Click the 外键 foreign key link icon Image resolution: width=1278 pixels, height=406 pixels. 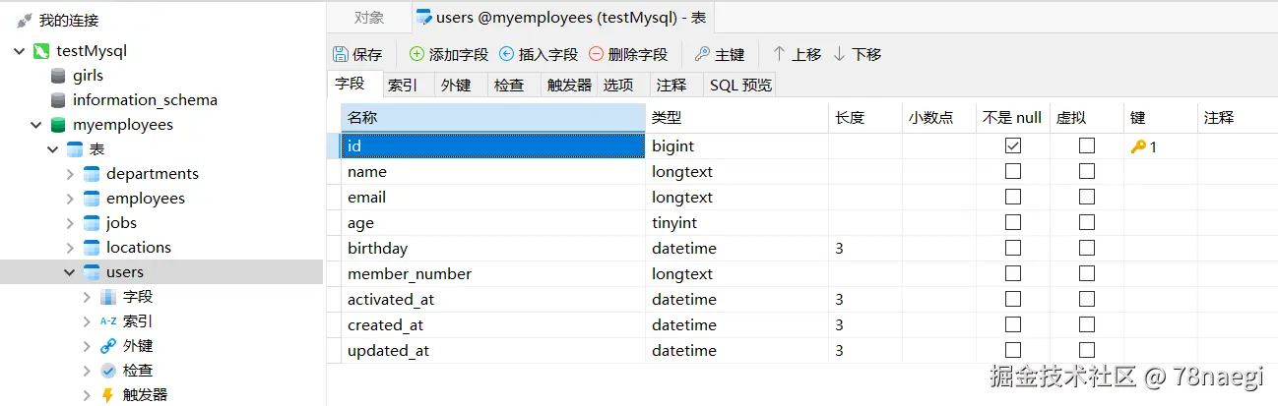click(108, 346)
